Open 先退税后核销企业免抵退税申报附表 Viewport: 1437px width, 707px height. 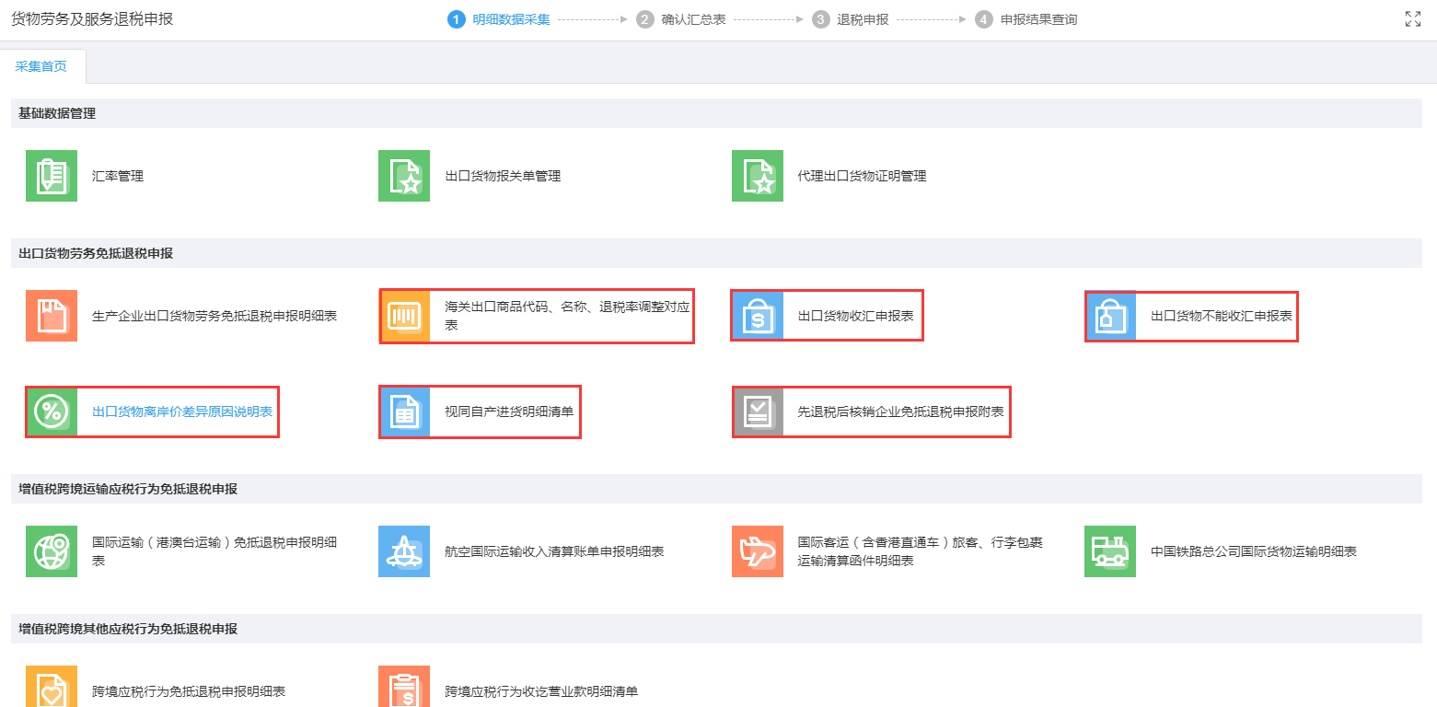pos(900,411)
